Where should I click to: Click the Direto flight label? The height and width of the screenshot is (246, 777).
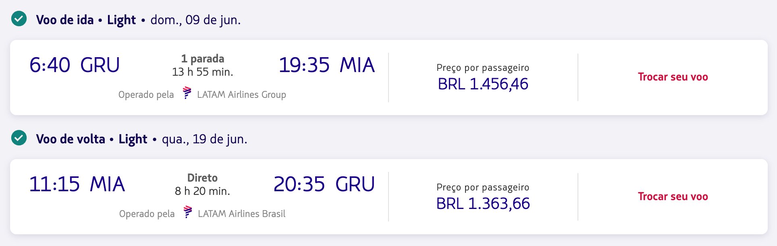(x=202, y=178)
